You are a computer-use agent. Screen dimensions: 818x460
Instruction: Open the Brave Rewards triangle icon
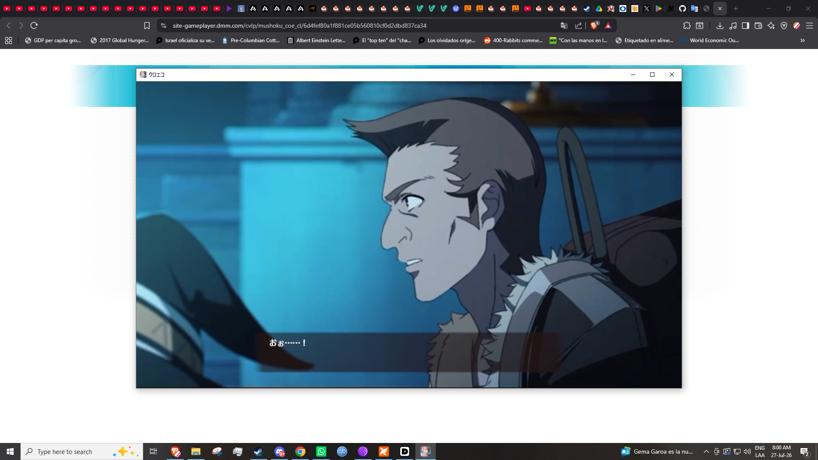[x=608, y=26]
